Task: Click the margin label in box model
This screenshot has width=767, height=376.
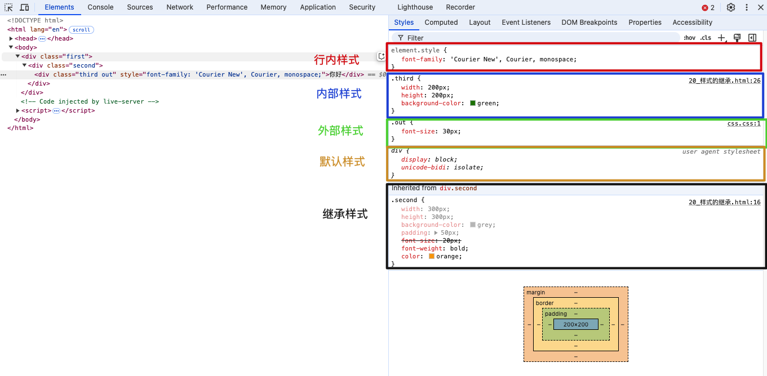Action: click(535, 293)
